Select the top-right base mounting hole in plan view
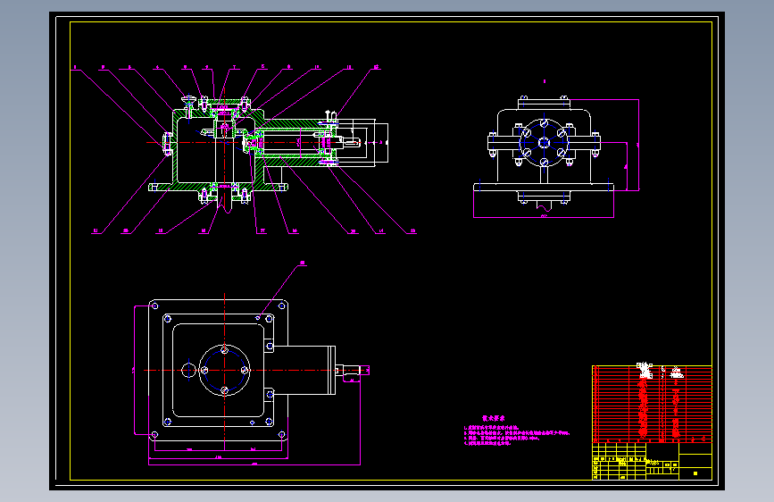774x502 pixels. (x=282, y=306)
